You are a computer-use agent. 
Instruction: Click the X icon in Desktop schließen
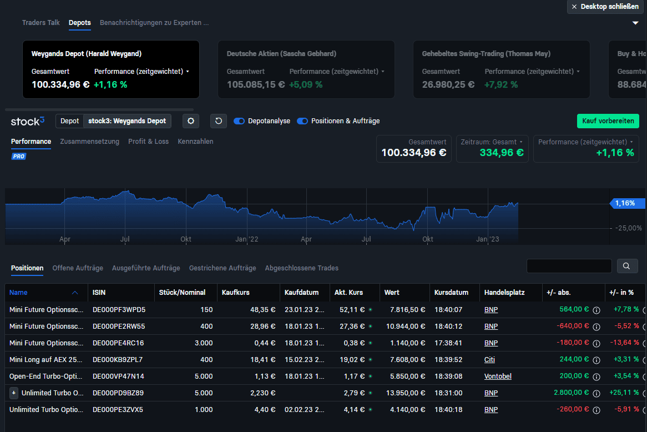pos(574,7)
